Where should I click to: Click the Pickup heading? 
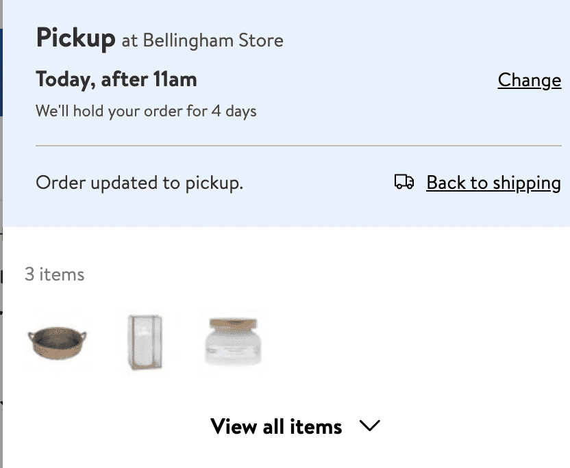coord(75,38)
